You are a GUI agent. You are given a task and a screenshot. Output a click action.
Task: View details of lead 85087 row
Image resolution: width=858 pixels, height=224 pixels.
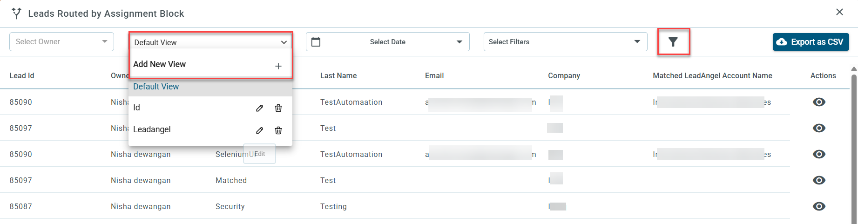tap(819, 206)
